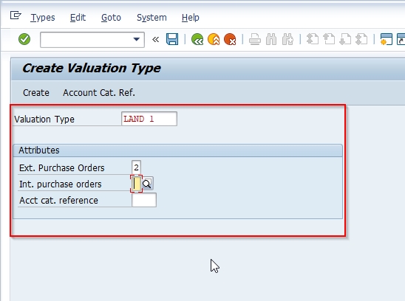Click the red Cancel icon
Image resolution: width=405 pixels, height=301 pixels.
click(230, 39)
